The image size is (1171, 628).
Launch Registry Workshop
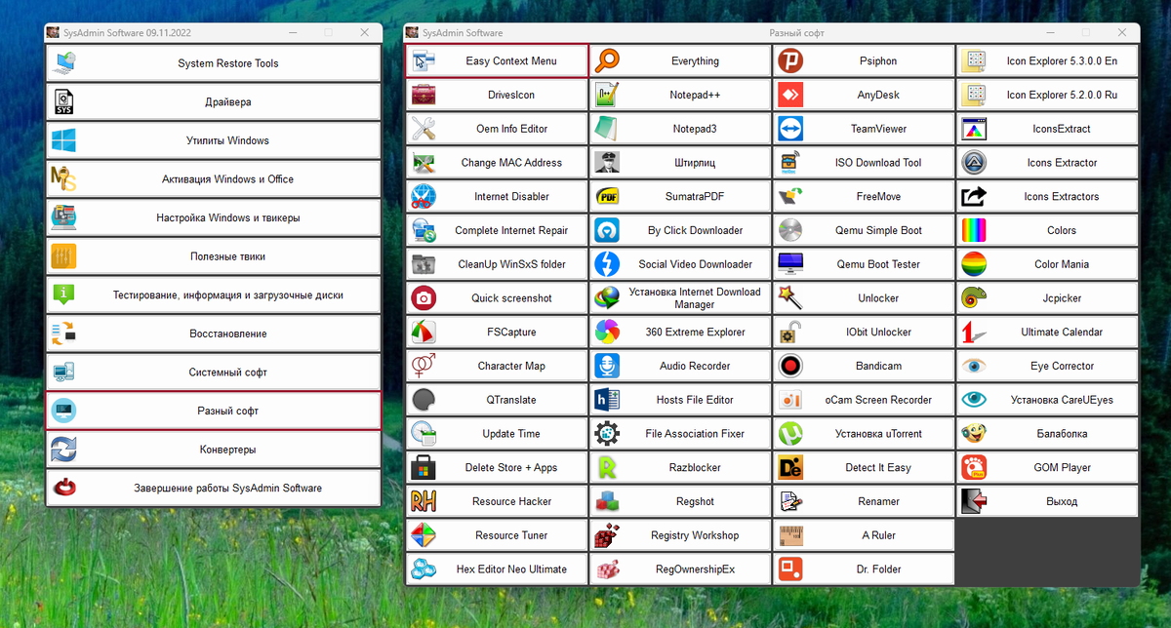680,534
